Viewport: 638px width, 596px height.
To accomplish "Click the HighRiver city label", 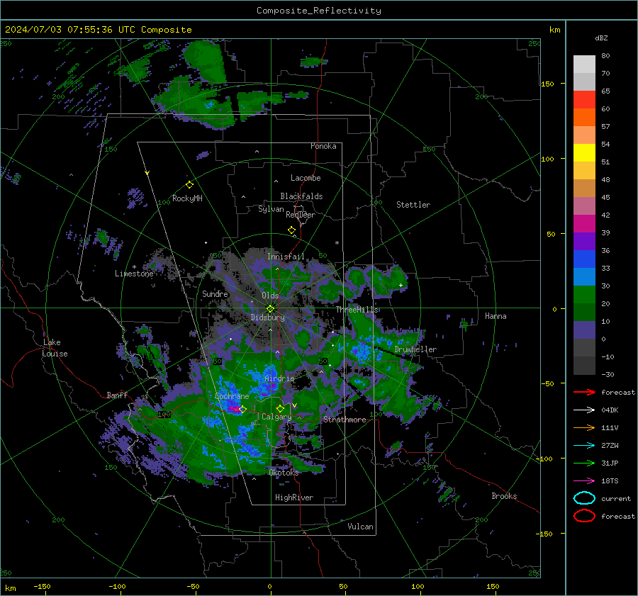I will click(294, 497).
